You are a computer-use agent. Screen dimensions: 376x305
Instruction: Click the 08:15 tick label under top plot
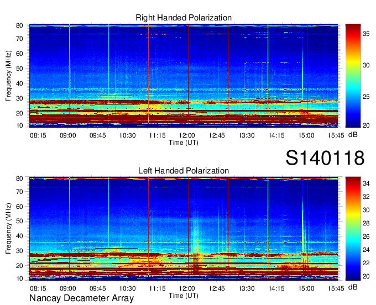[38, 135]
